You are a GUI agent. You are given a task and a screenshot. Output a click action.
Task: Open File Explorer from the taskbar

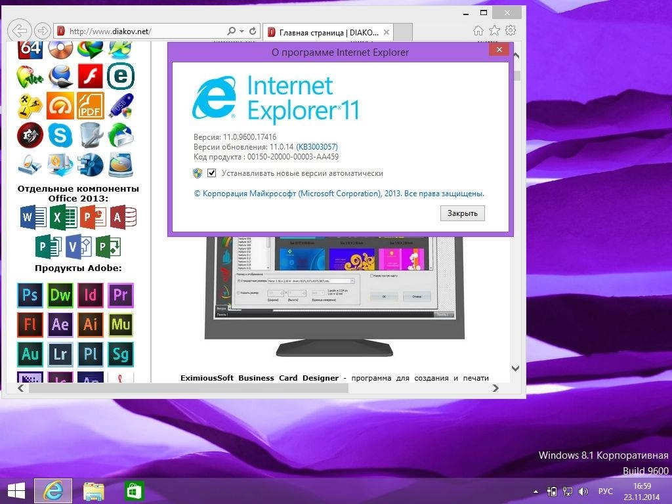click(x=93, y=491)
